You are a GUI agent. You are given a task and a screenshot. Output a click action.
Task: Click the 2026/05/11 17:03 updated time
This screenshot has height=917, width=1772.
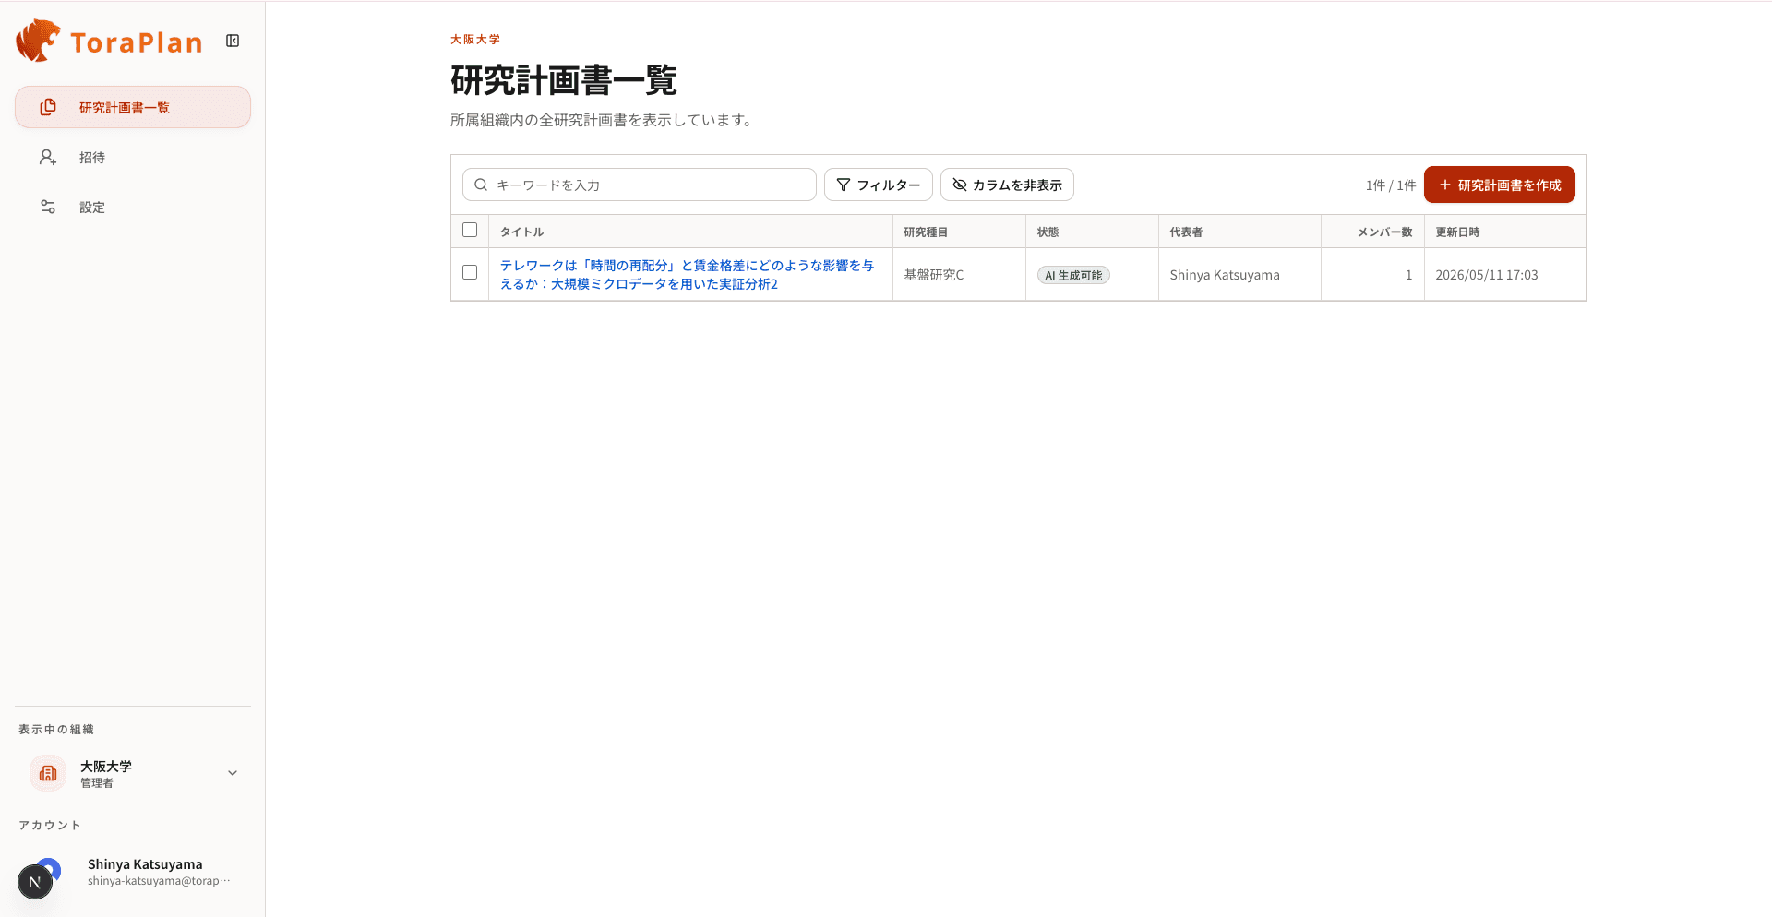1486,275
